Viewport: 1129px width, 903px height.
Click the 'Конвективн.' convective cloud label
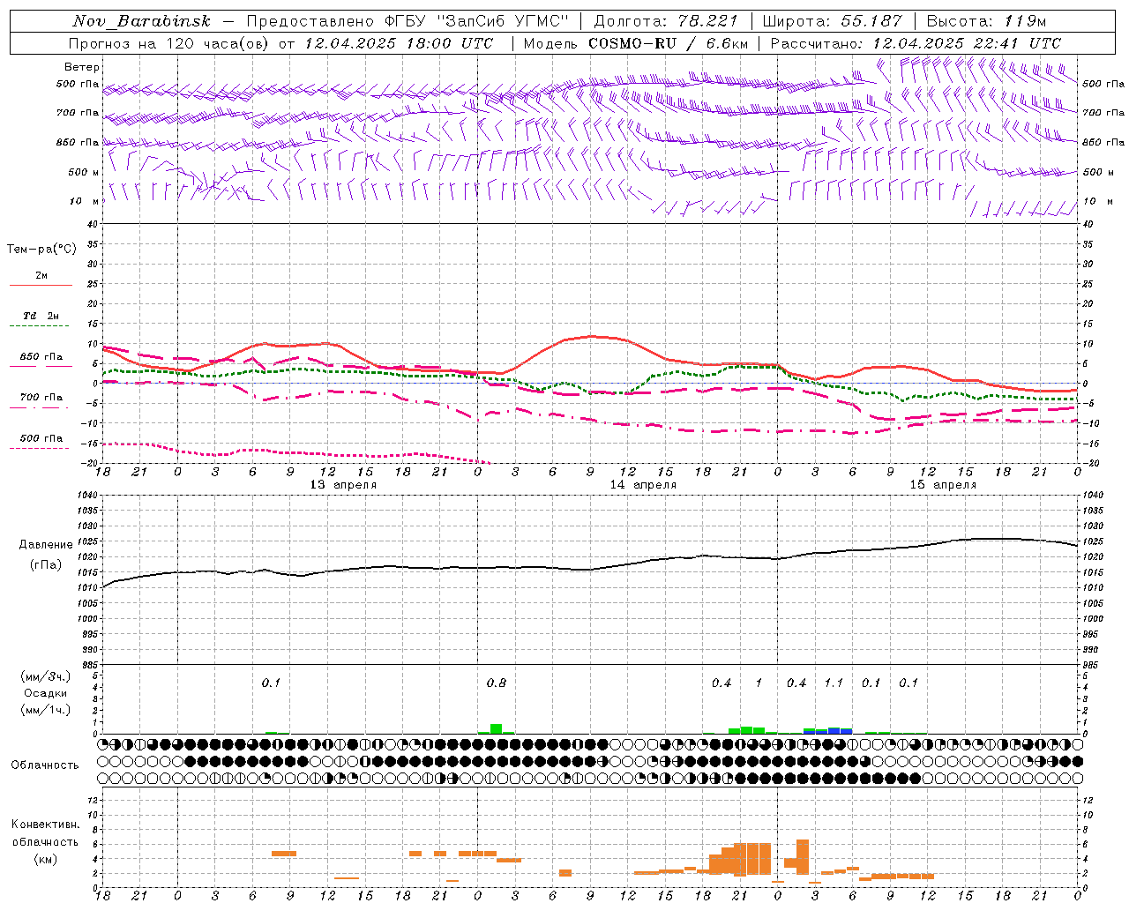tap(45, 825)
